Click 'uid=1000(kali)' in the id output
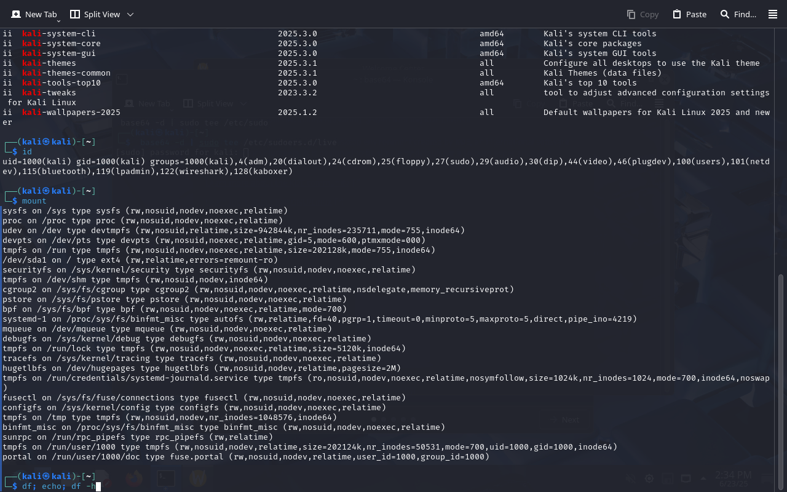The height and width of the screenshot is (492, 787). click(x=37, y=162)
